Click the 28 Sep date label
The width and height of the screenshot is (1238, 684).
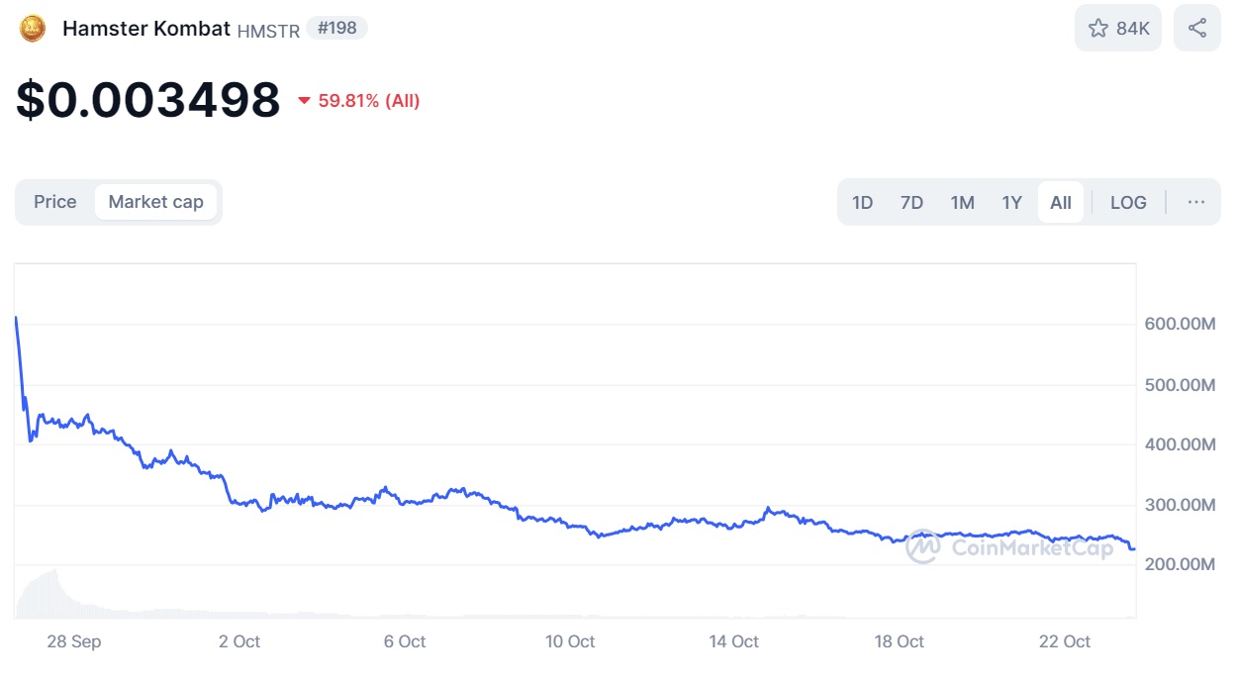point(74,641)
